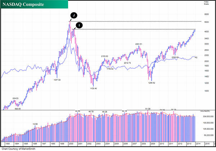Click the 1994 year label on time axis

(x=17, y=144)
